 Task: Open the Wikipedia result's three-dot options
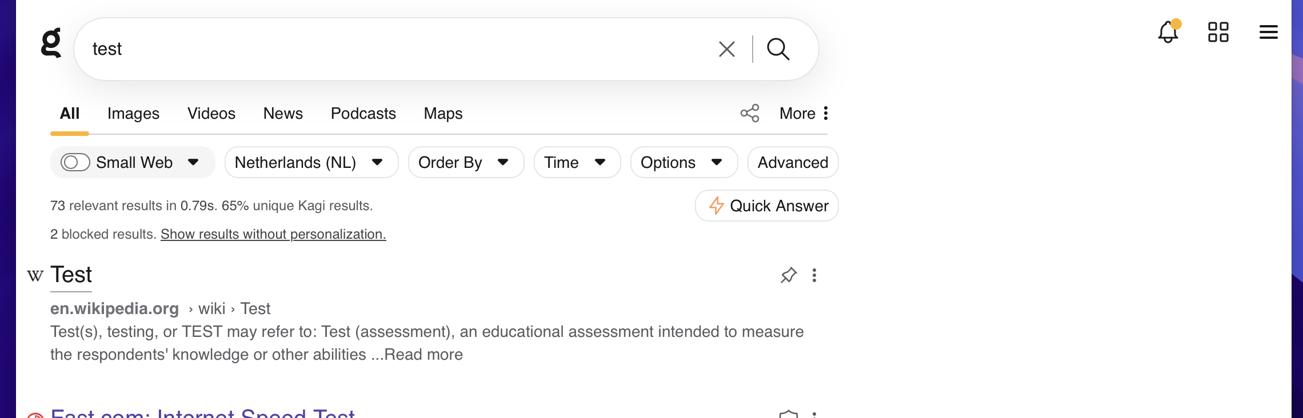(814, 275)
